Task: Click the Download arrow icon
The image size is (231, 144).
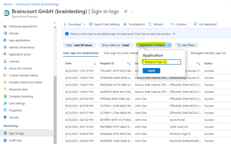Action: (x=65, y=24)
